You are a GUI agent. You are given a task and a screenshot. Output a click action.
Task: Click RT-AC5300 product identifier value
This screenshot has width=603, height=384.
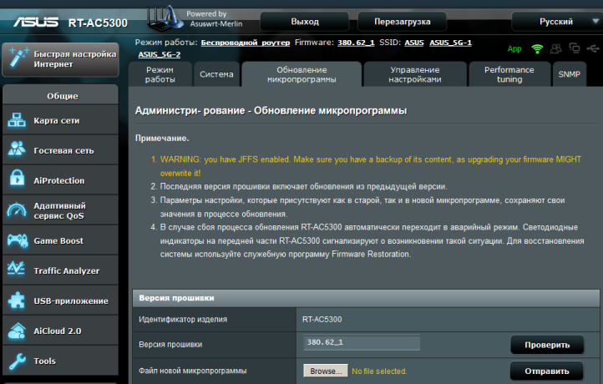pyautogui.click(x=322, y=320)
